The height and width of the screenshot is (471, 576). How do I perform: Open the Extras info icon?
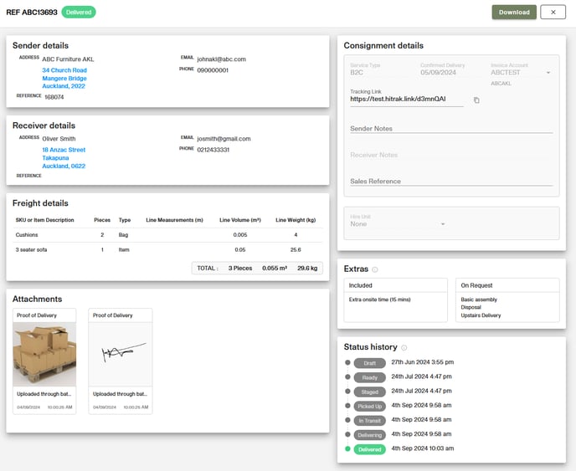pyautogui.click(x=375, y=269)
